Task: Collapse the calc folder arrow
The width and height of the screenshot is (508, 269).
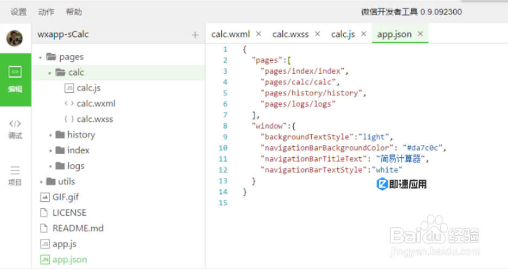Action: point(49,73)
